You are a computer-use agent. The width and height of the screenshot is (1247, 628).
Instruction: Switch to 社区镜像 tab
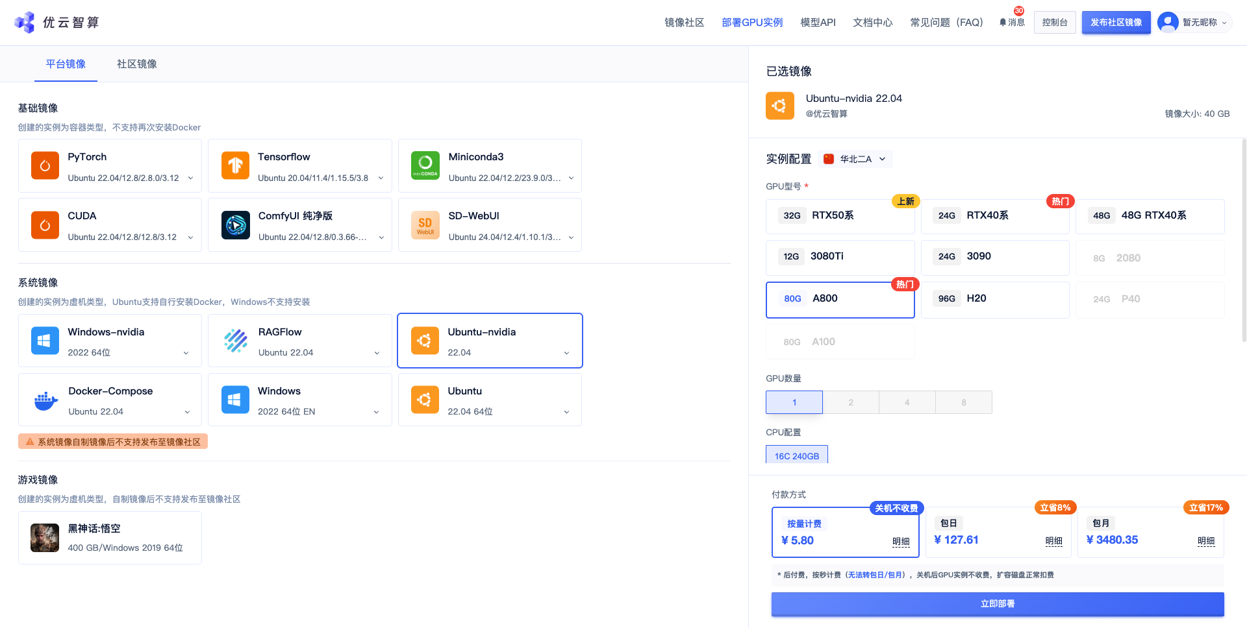(137, 64)
